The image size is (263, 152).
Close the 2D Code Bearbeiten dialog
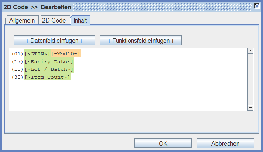pos(257,6)
